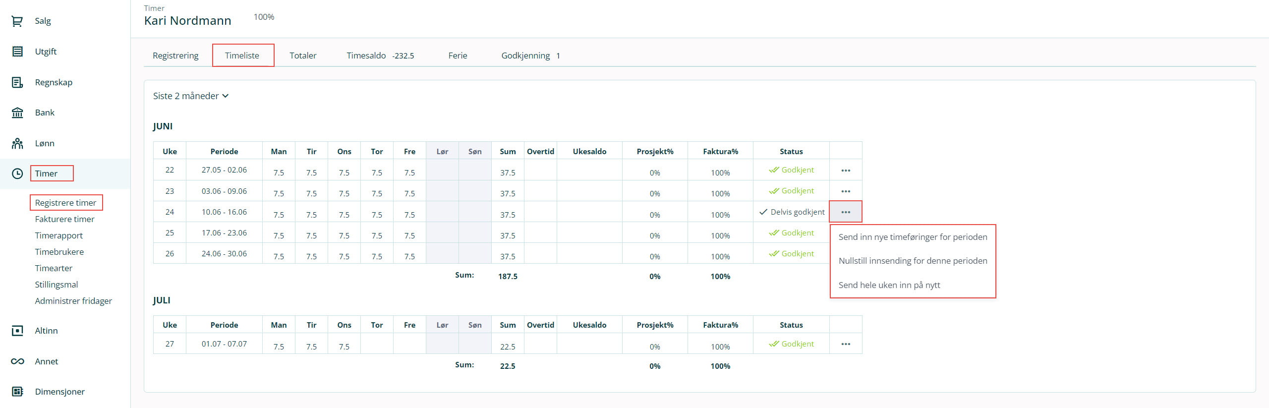This screenshot has width=1269, height=408.
Task: Switch to the Totaler tab
Action: tap(303, 56)
